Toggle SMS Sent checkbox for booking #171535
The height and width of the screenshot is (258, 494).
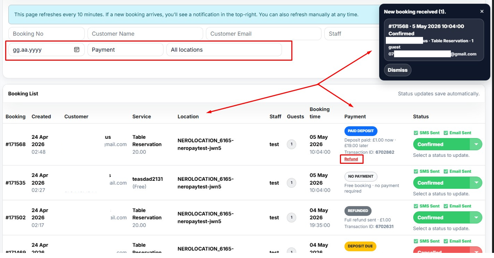click(x=416, y=171)
